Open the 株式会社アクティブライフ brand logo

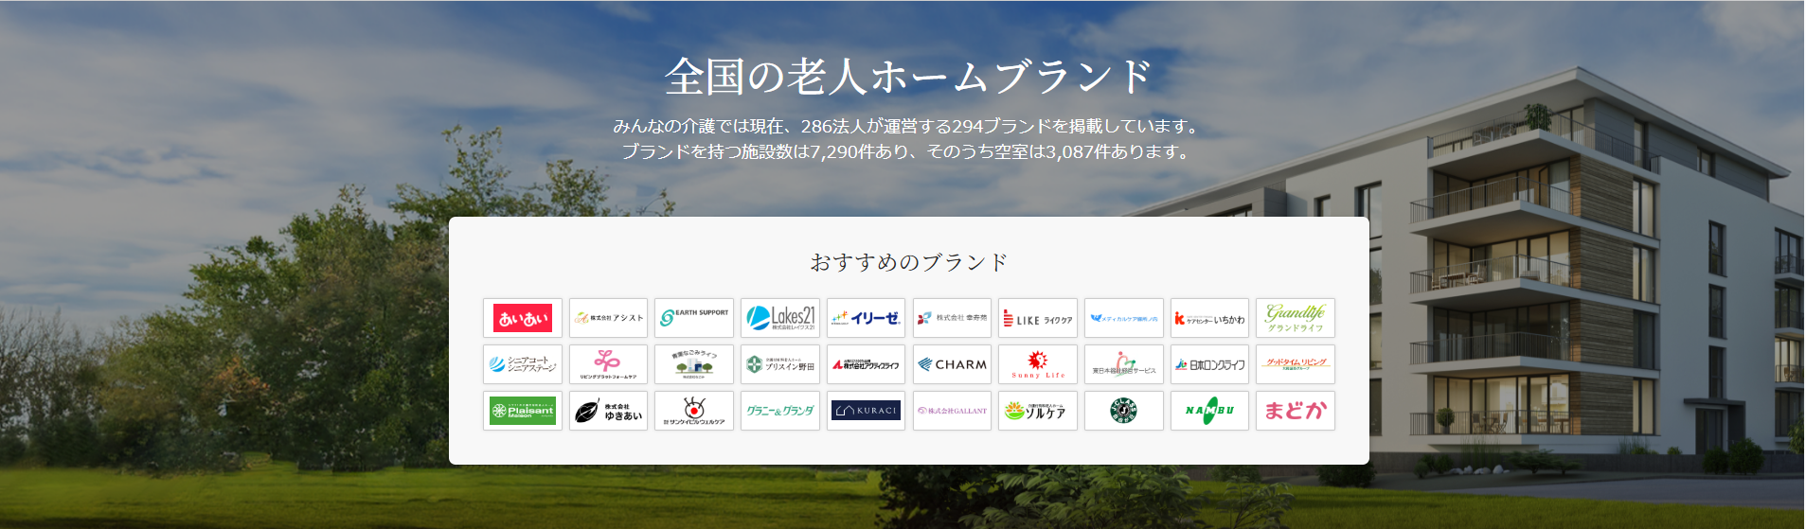(867, 364)
